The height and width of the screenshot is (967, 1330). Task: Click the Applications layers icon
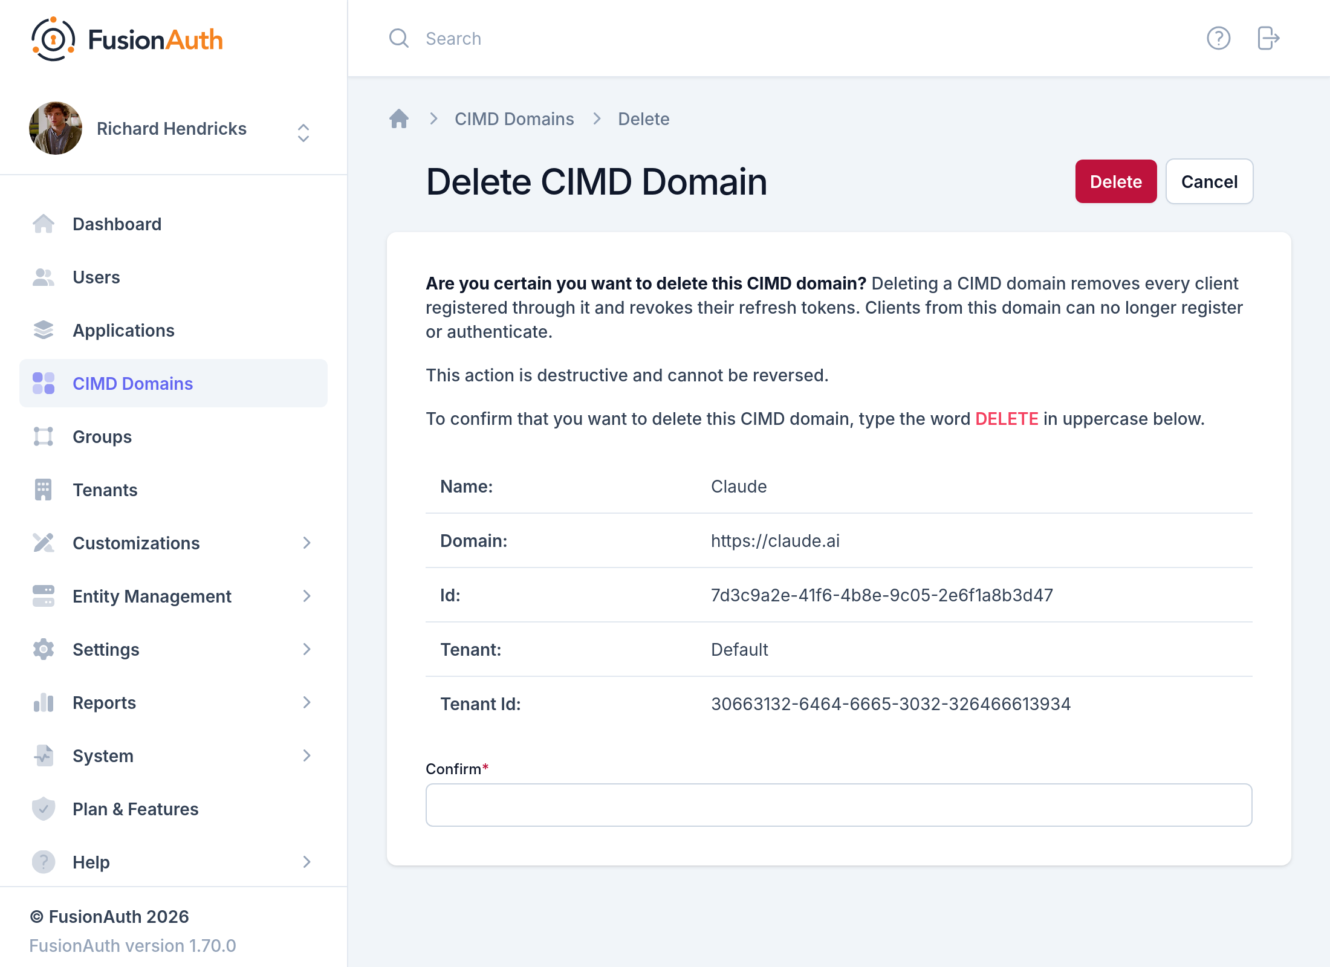[x=44, y=330]
